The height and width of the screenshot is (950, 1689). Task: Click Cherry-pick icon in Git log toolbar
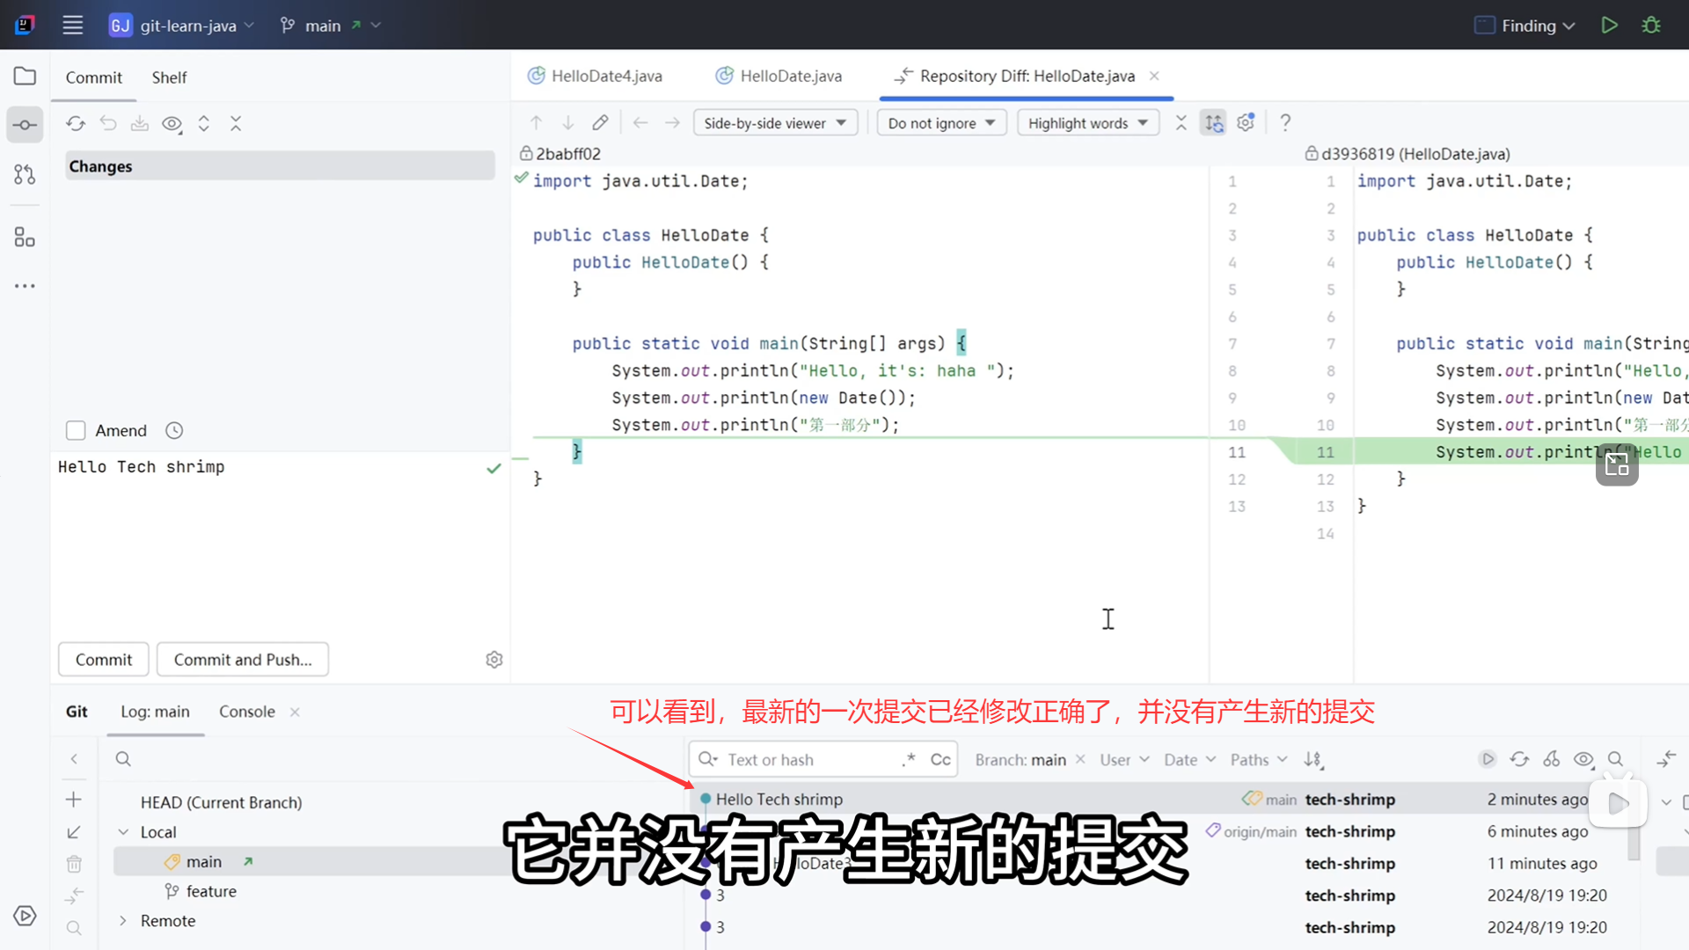pos(1552,759)
